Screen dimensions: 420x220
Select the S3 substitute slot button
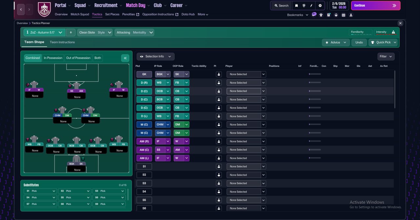click(144, 183)
